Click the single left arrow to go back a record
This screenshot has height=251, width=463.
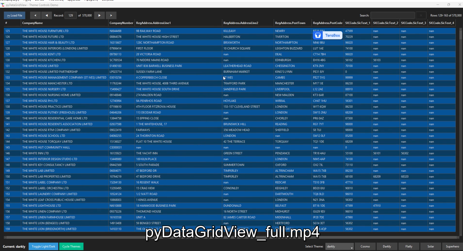46,15
